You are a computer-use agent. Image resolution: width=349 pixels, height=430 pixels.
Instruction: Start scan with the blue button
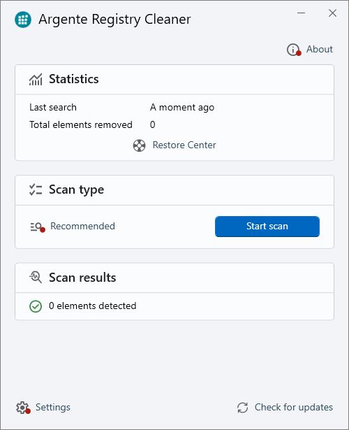[x=267, y=227]
